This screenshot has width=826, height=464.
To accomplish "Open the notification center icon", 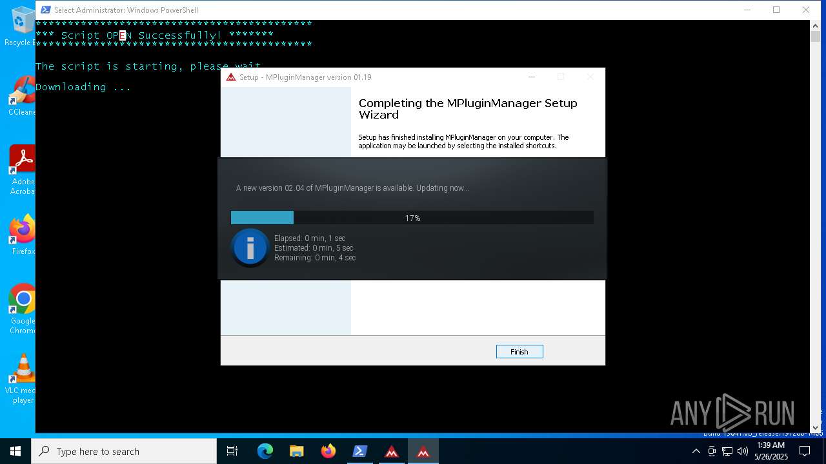I will point(805,451).
